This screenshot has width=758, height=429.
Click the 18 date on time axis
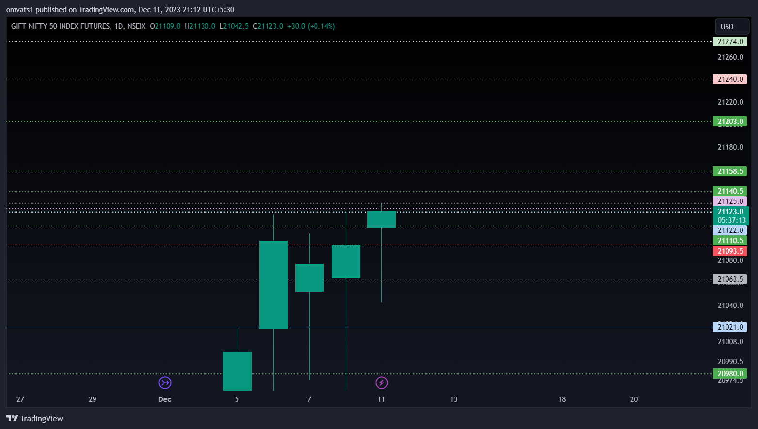(x=562, y=399)
